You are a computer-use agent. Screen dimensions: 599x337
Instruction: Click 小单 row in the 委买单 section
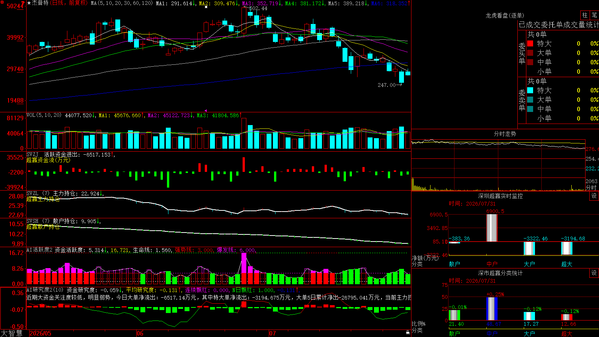pos(562,72)
